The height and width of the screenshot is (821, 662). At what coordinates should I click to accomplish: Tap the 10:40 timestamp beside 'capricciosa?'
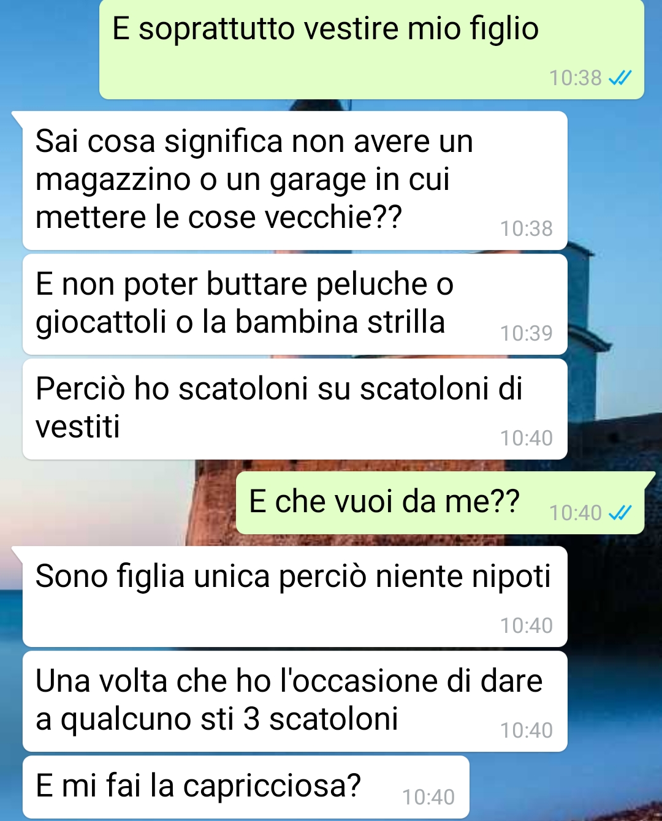tap(428, 797)
